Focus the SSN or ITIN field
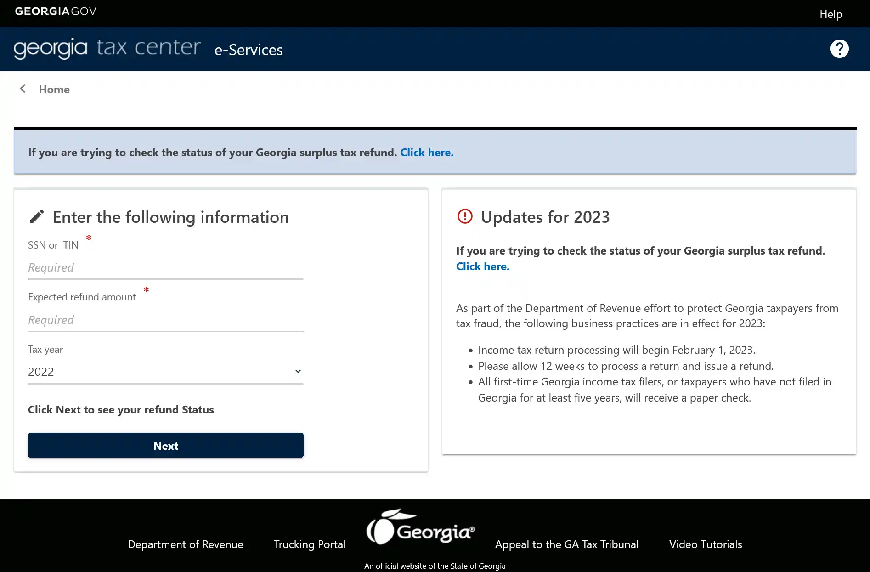Viewport: 870px width, 572px height. point(165,268)
